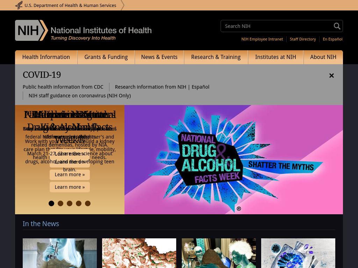
Task: Open news thumbnail of food plate
Action: pos(298,253)
